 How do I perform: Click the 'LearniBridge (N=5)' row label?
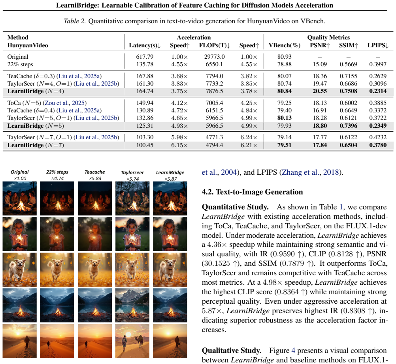[x=36, y=126]
